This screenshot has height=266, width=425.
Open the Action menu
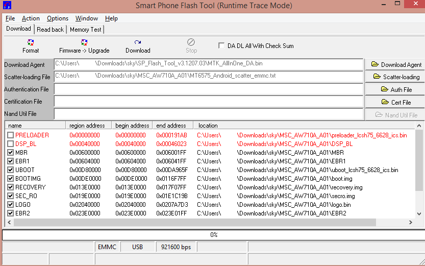pyautogui.click(x=31, y=18)
